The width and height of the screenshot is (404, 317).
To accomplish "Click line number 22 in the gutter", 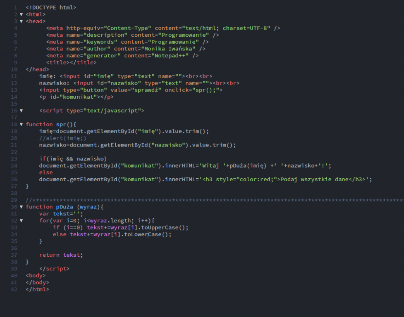I will pyautogui.click(x=14, y=152).
